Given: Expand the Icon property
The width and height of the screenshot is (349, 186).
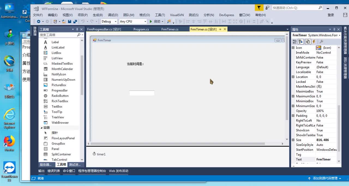Looking at the screenshot, I should point(293,48).
